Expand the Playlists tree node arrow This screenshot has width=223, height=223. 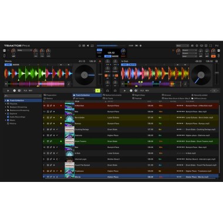(x=5, y=104)
